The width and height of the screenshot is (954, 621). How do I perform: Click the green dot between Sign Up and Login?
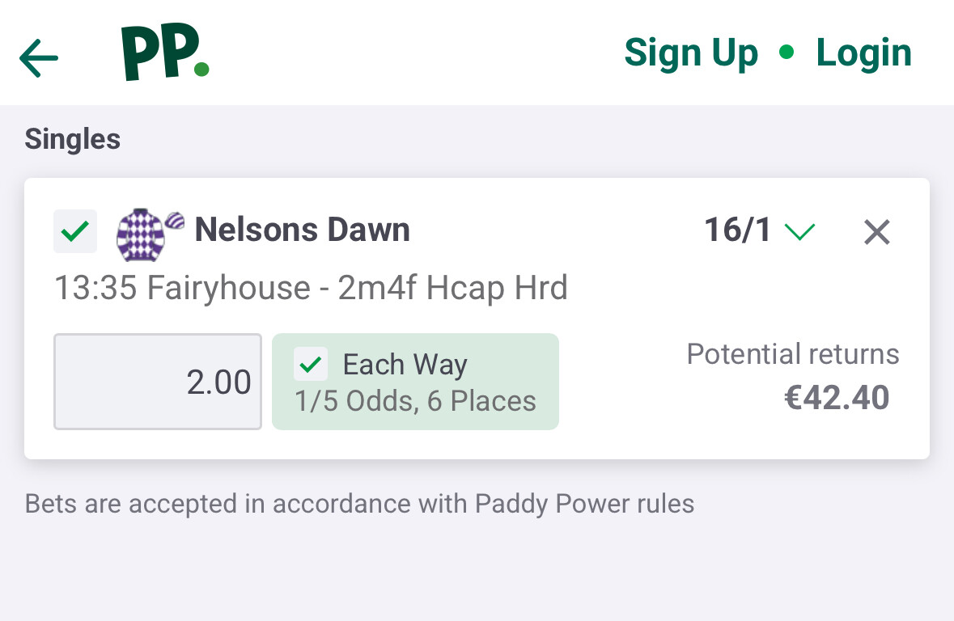[x=786, y=53]
